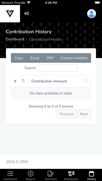102x181 pixels.
Task: Copy table data with Copy button
Action: tap(19, 58)
